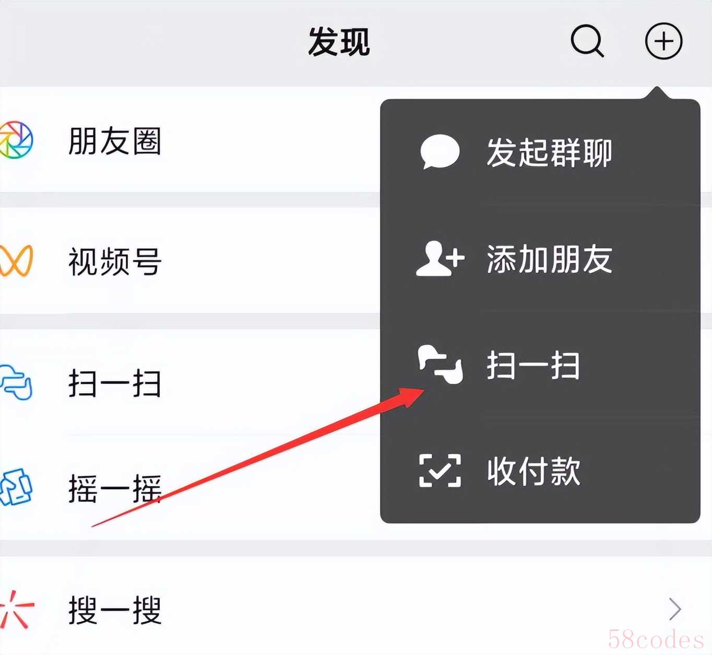The width and height of the screenshot is (712, 655).
Task: Tap the add-person icon in popup
Action: click(x=440, y=259)
